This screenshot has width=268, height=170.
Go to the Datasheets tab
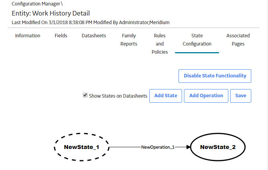tap(94, 36)
